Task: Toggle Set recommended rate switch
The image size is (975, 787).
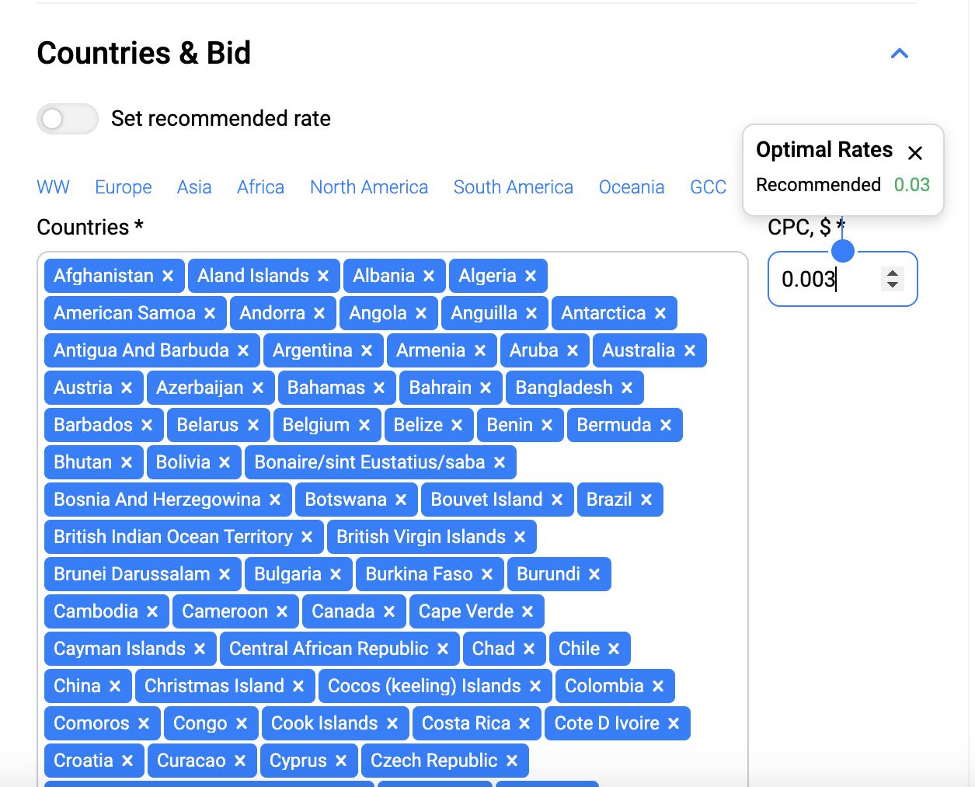Action: coord(68,119)
